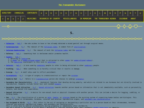
Task: Open the Salmacian entry link
Action: (10, 43)
